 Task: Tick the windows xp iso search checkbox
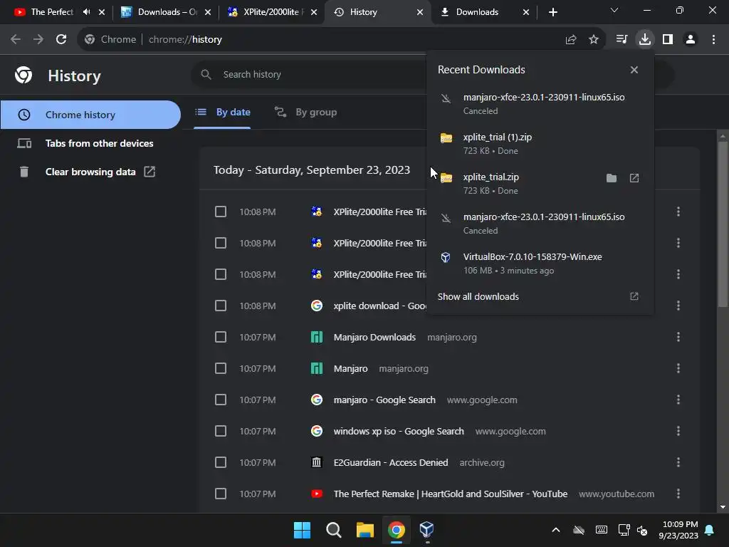pyautogui.click(x=221, y=431)
